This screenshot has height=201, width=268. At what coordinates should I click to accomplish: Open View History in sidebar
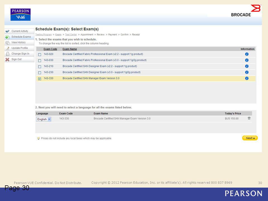pos(19,42)
